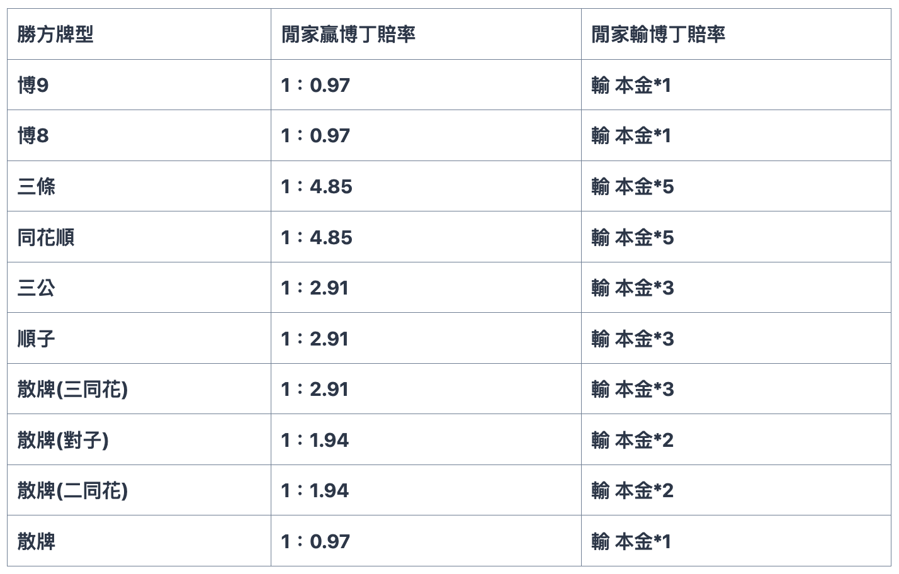Select the 散牌(二同花) cell
The width and height of the screenshot is (899, 574).
point(72,491)
